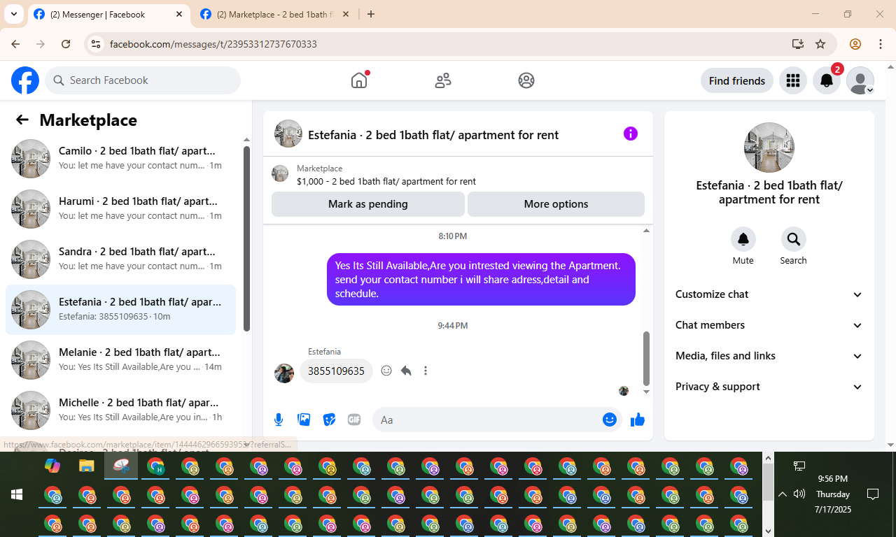Send a thumbs-up like
896x537 pixels.
click(x=638, y=420)
